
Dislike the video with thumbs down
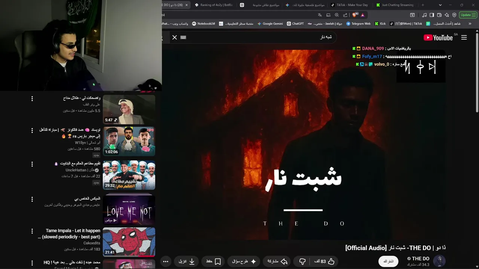point(302,262)
